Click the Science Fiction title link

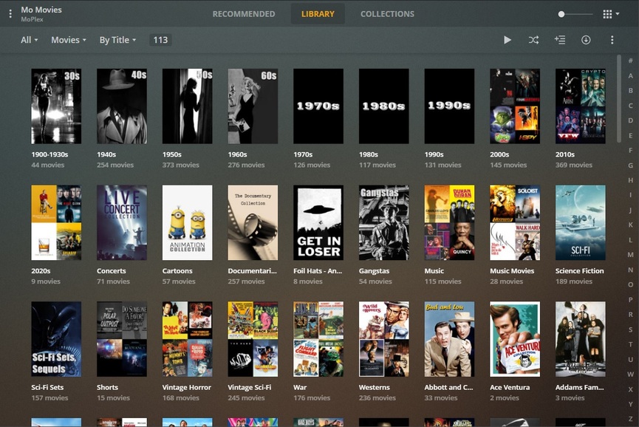click(x=579, y=270)
